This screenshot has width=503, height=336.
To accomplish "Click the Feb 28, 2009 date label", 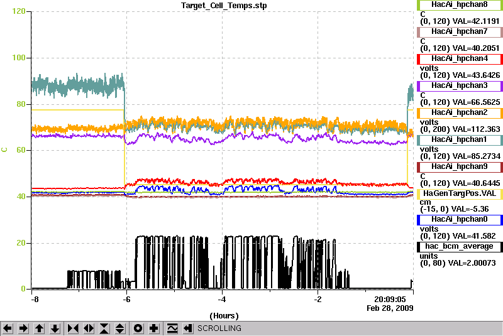I will click(390, 308).
